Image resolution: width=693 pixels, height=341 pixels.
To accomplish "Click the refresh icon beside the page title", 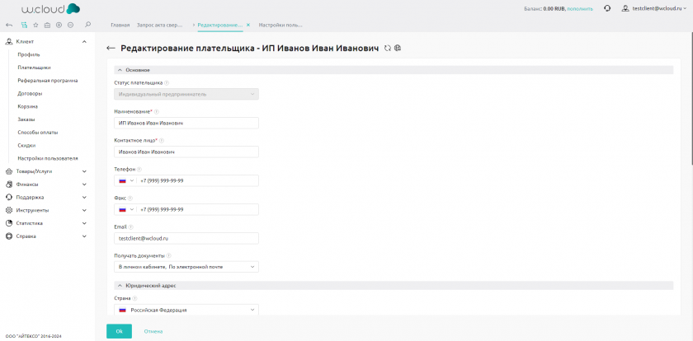I will [388, 49].
